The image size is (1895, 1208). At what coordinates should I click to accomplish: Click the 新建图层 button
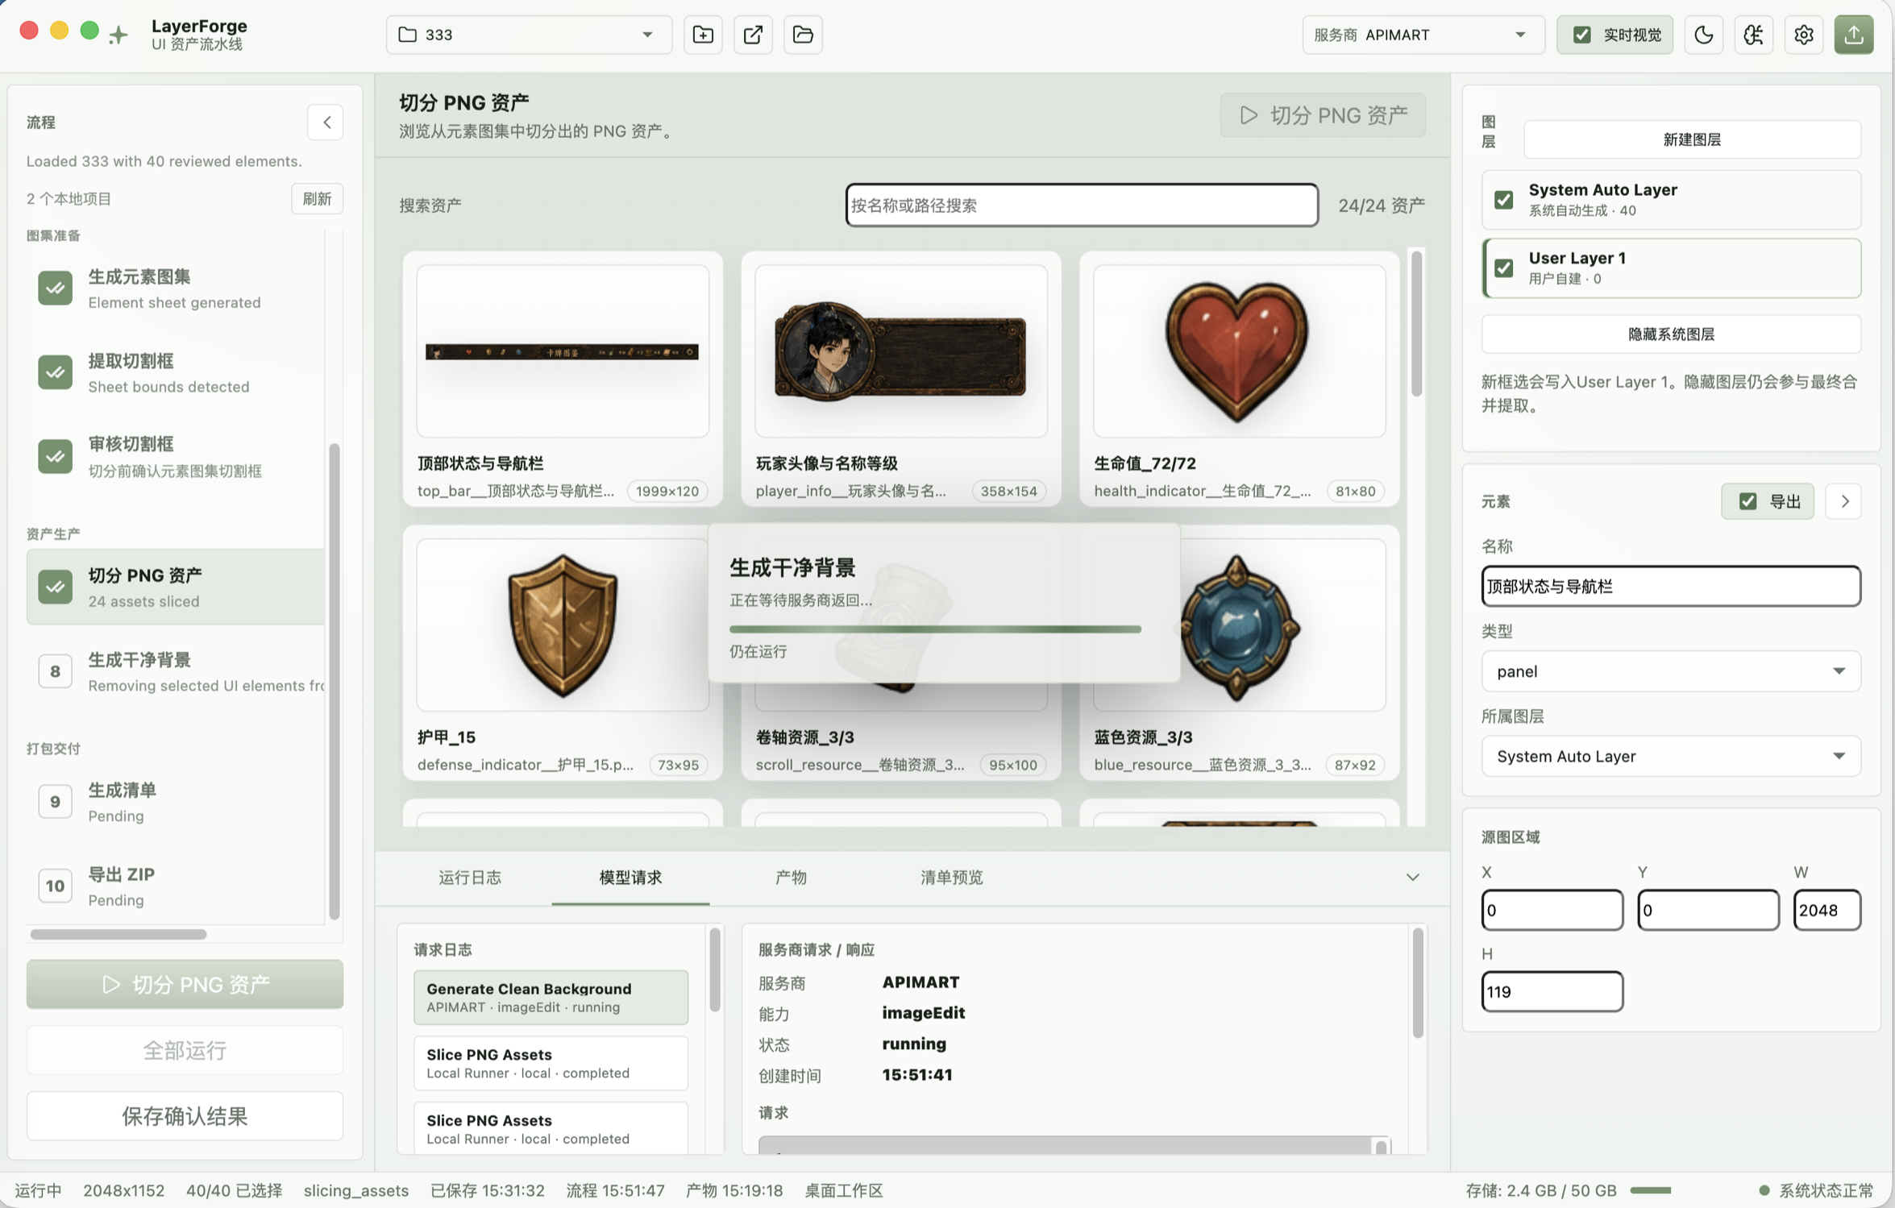(x=1692, y=139)
